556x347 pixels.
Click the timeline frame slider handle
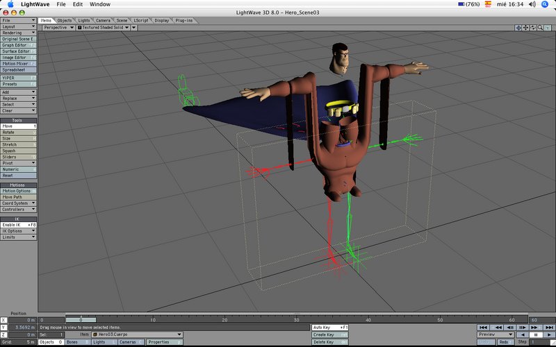81,320
